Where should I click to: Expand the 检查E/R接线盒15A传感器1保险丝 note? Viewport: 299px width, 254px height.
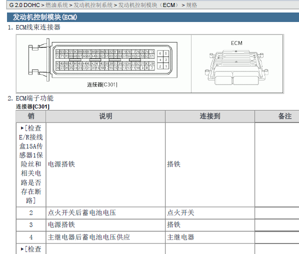tap(31, 164)
